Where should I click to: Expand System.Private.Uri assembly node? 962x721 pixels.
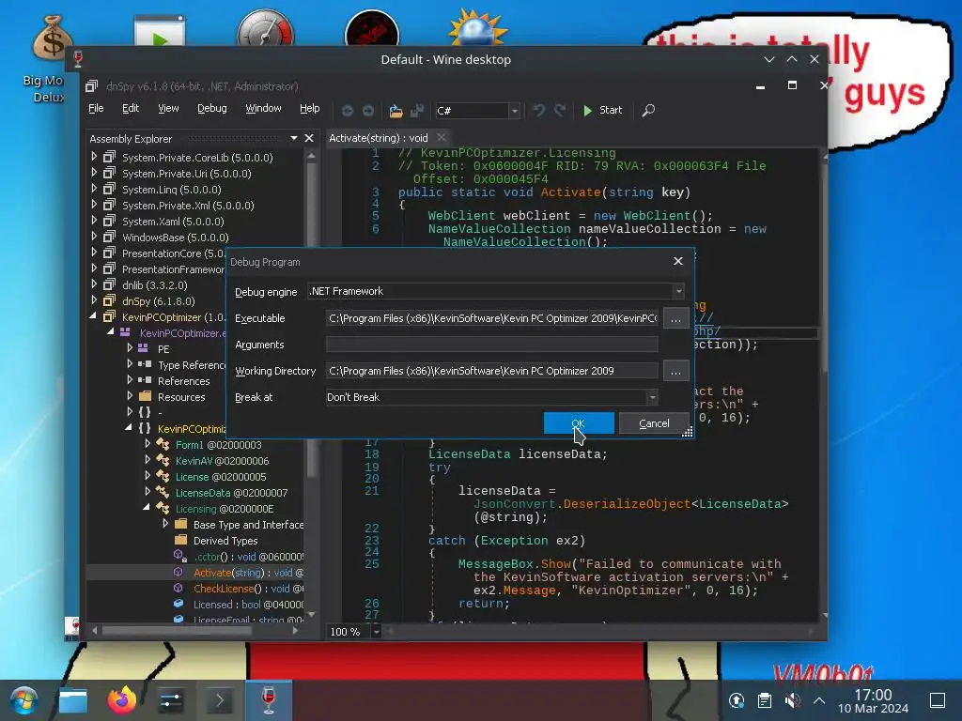coord(94,173)
